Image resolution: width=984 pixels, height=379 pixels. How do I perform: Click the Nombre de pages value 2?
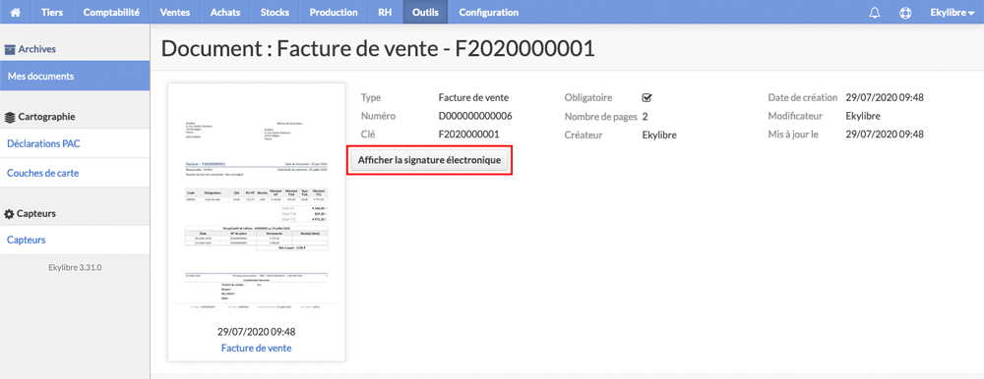646,116
